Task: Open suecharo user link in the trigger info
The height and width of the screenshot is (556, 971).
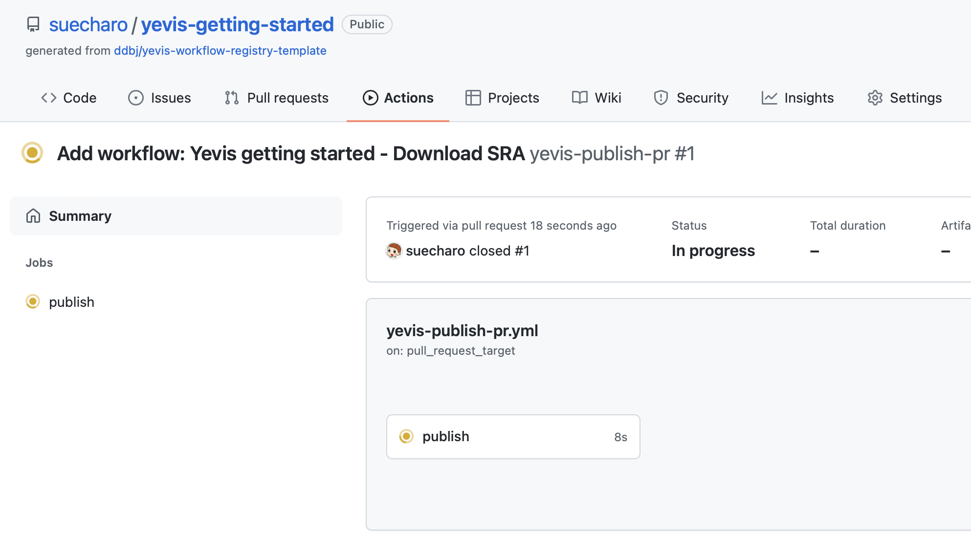Action: click(435, 251)
